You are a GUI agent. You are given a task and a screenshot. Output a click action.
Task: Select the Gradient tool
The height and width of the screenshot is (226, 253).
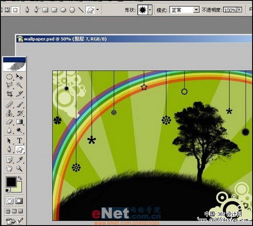19,122
